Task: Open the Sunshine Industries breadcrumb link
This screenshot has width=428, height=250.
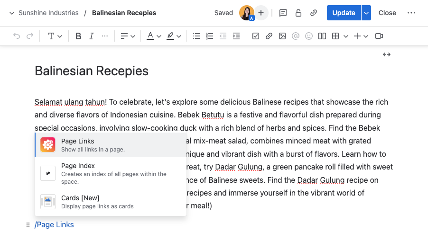Action: 48,13
